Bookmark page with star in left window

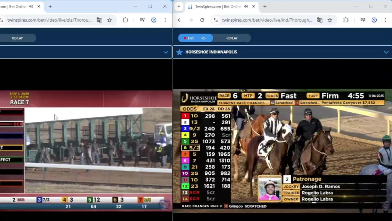pos(110,20)
